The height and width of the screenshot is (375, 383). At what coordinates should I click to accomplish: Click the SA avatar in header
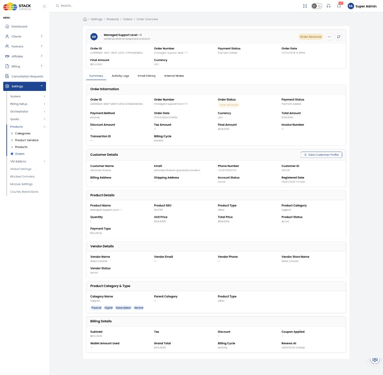tap(351, 6)
